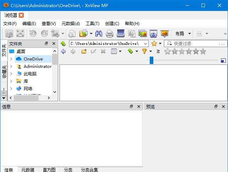Switch to the 收藏夹 side tab
The height and width of the screenshot is (172, 228).
[x=4, y=72]
